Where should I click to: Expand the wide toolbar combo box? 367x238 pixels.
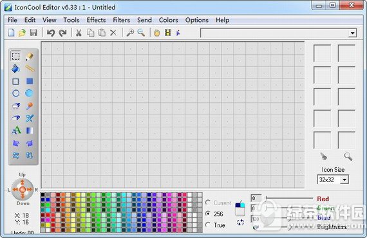352,33
